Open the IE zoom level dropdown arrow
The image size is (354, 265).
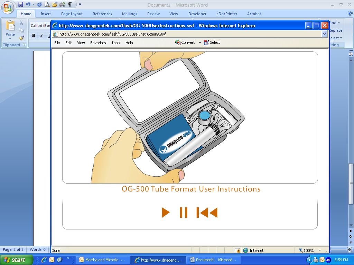click(320, 251)
